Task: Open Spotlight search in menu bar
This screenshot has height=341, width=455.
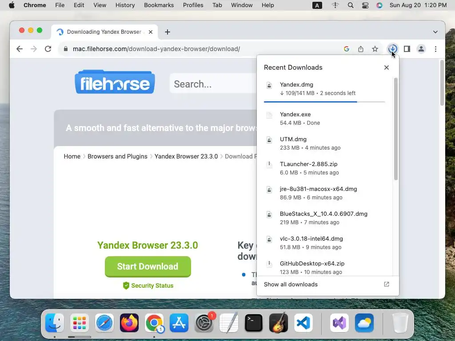Action: click(x=351, y=5)
